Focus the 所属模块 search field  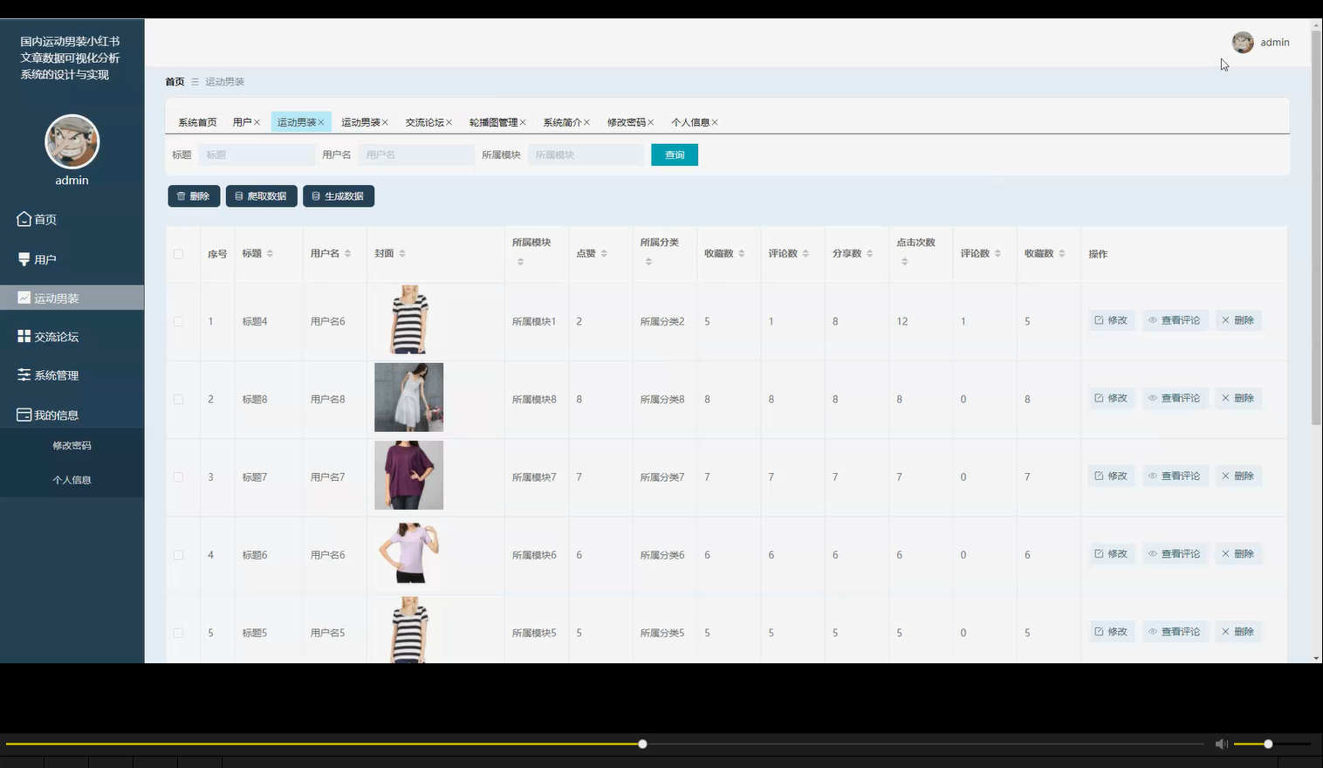click(586, 154)
